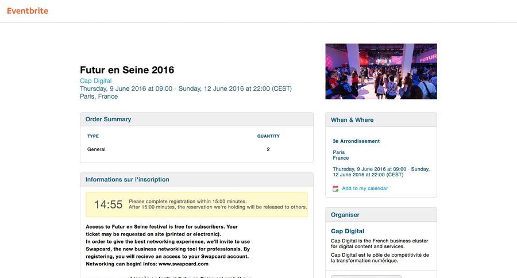The height and width of the screenshot is (278, 517).
Task: Click the 'Infos: www.swapcard.com' text
Action: 176,264
